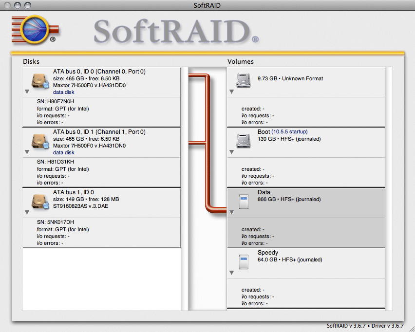
Task: Click the 9.73 GB Unknown Format volume icon
Action: pos(243,80)
